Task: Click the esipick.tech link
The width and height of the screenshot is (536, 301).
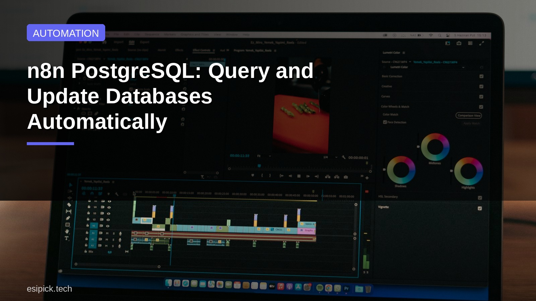Action: (49, 289)
